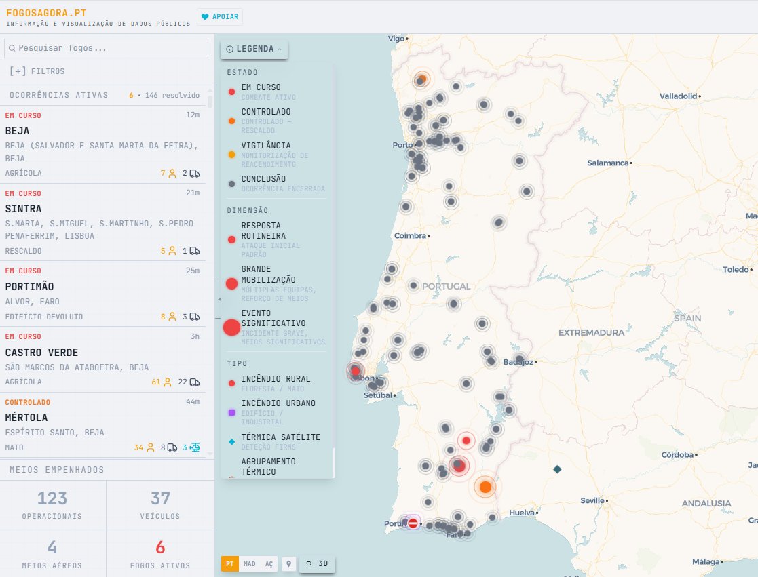
Task: Click the Coimbra city label on the map
Action: pos(410,236)
